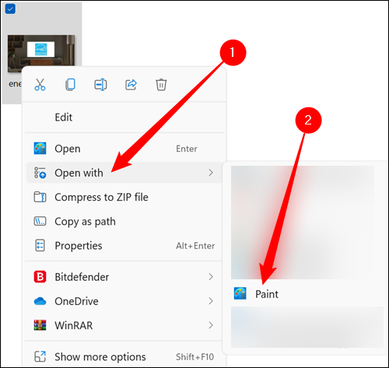Click the WinRAR books icon

point(40,325)
